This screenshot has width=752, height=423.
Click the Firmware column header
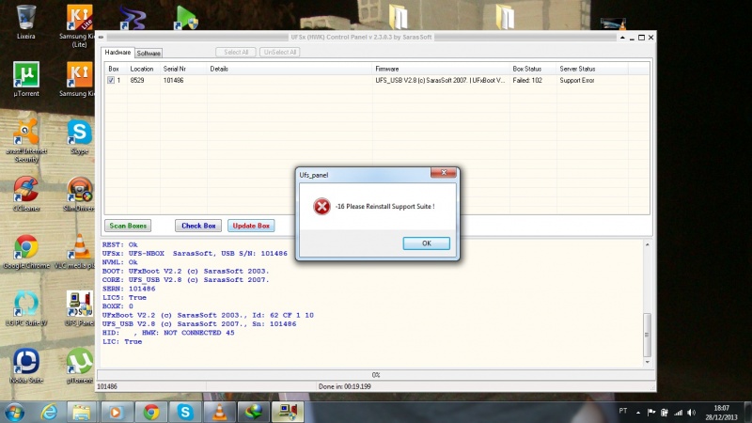click(x=387, y=69)
